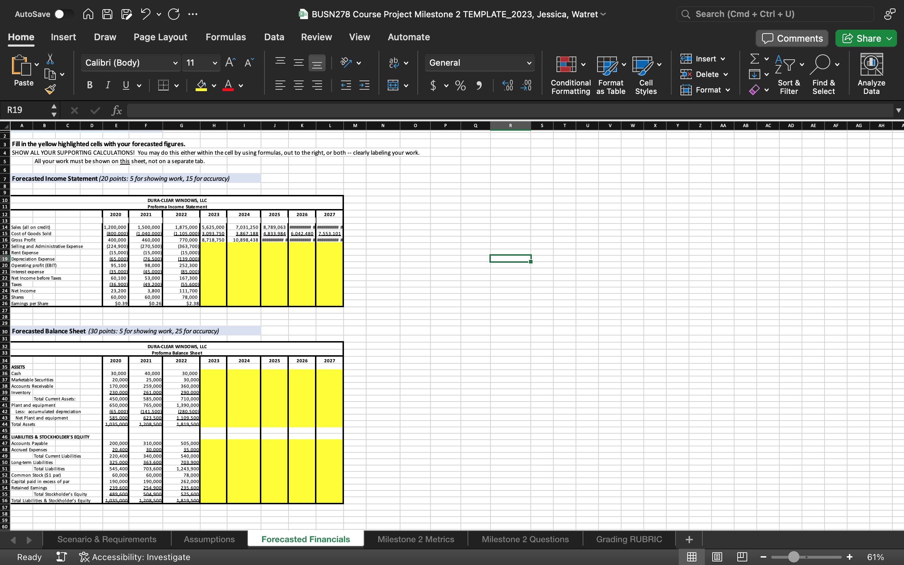Viewport: 904px width, 565px height.
Task: Click the Borders icon
Action: coord(163,85)
